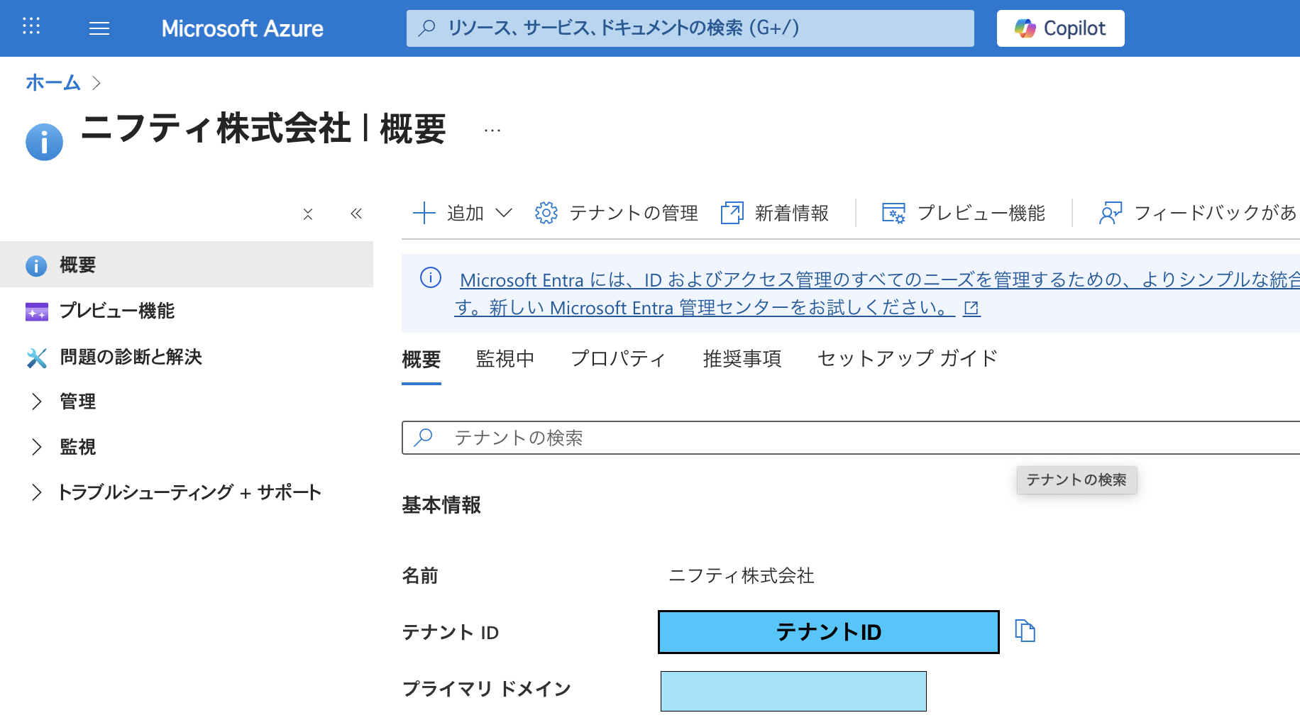Go to ホーム breadcrumb
The width and height of the screenshot is (1300, 725).
(x=53, y=83)
